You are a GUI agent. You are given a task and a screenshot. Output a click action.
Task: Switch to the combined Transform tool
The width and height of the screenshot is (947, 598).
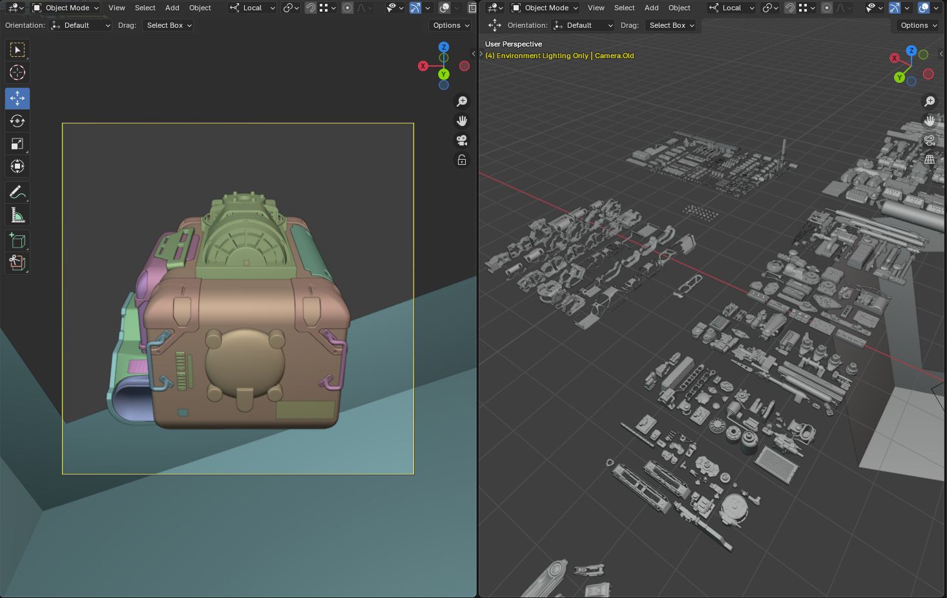[x=17, y=166]
